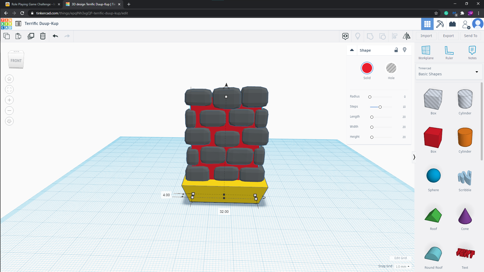The image size is (484, 272).
Task: Switch to 3D design grid view
Action: point(427,24)
